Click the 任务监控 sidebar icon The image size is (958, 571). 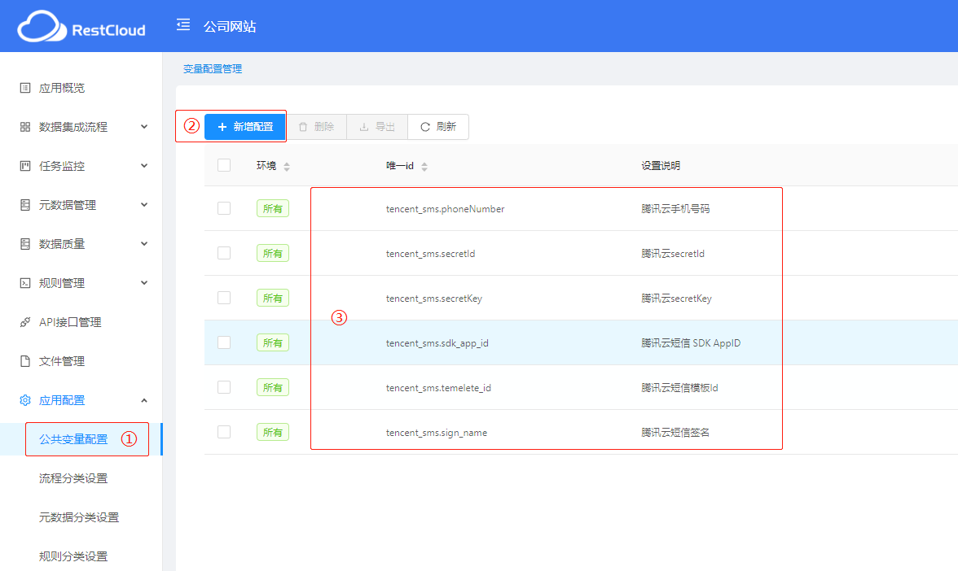[x=25, y=166]
